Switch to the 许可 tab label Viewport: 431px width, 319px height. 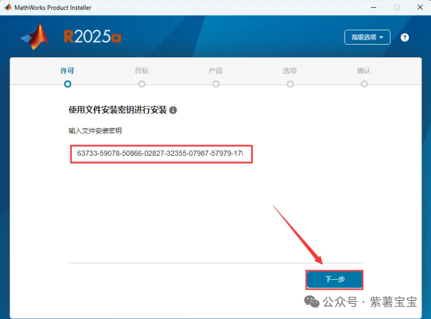(x=68, y=71)
